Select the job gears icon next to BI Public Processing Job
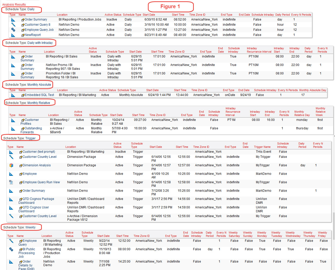Screen dimensions: 335x270 tap(11, 249)
